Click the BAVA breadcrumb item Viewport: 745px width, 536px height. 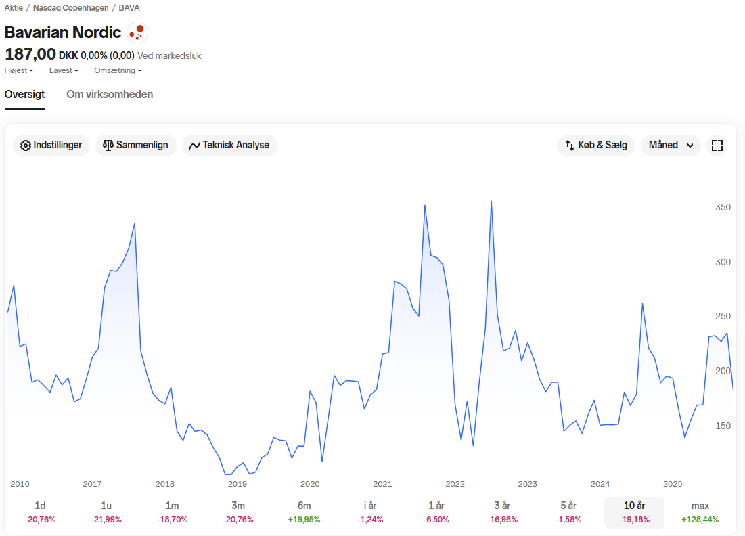click(x=129, y=8)
